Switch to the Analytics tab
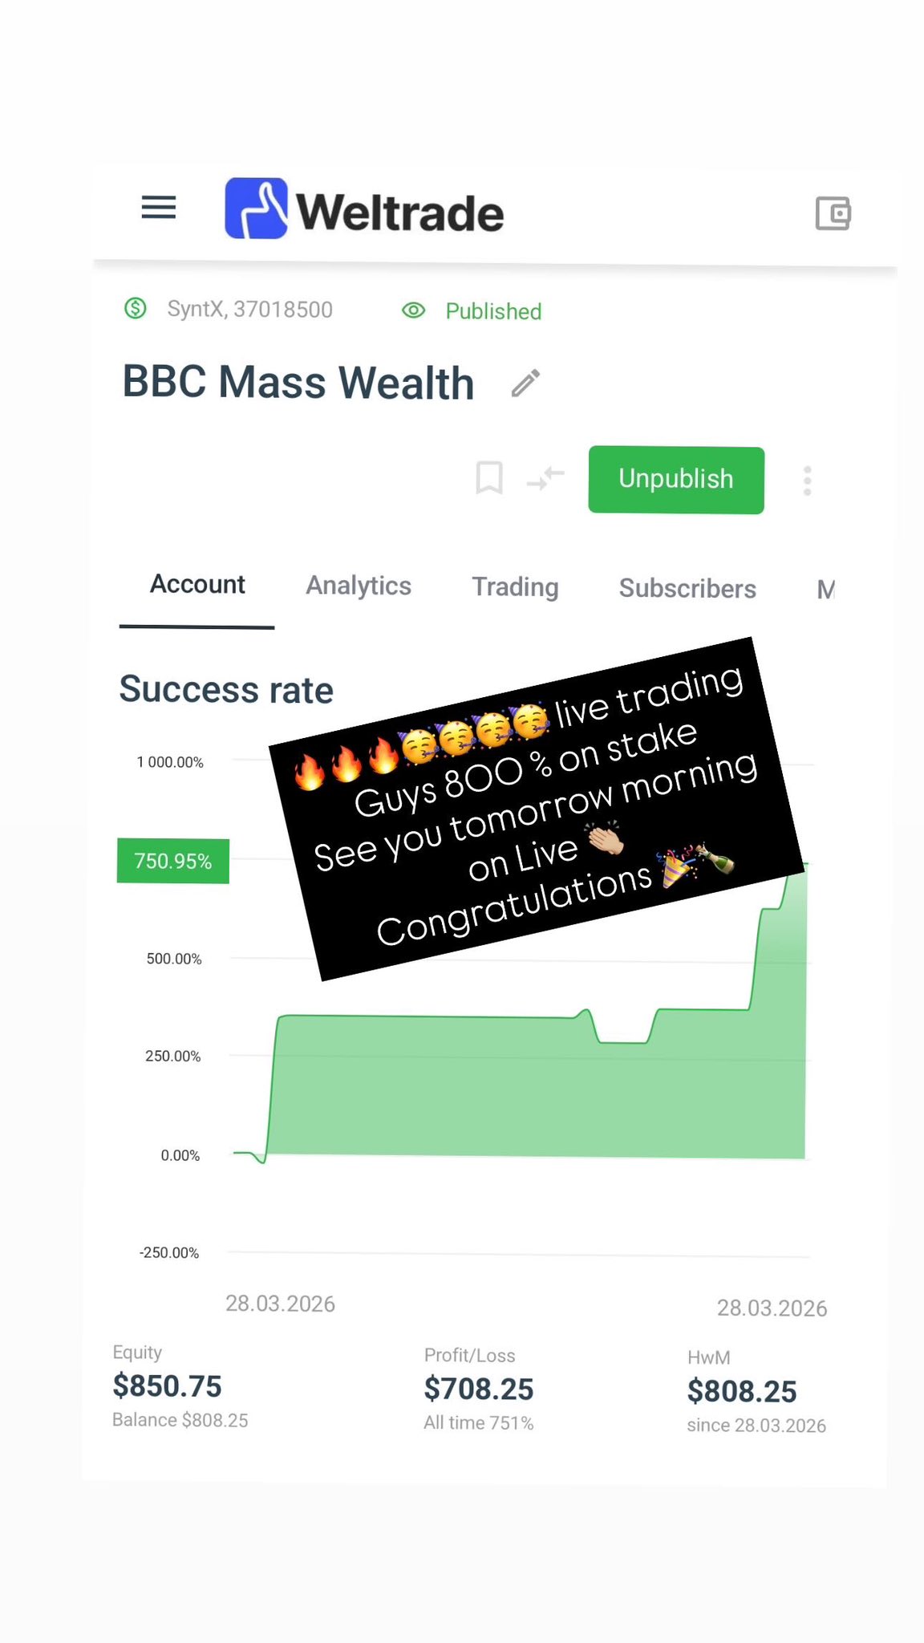Viewport: 924px width, 1643px height. [359, 586]
